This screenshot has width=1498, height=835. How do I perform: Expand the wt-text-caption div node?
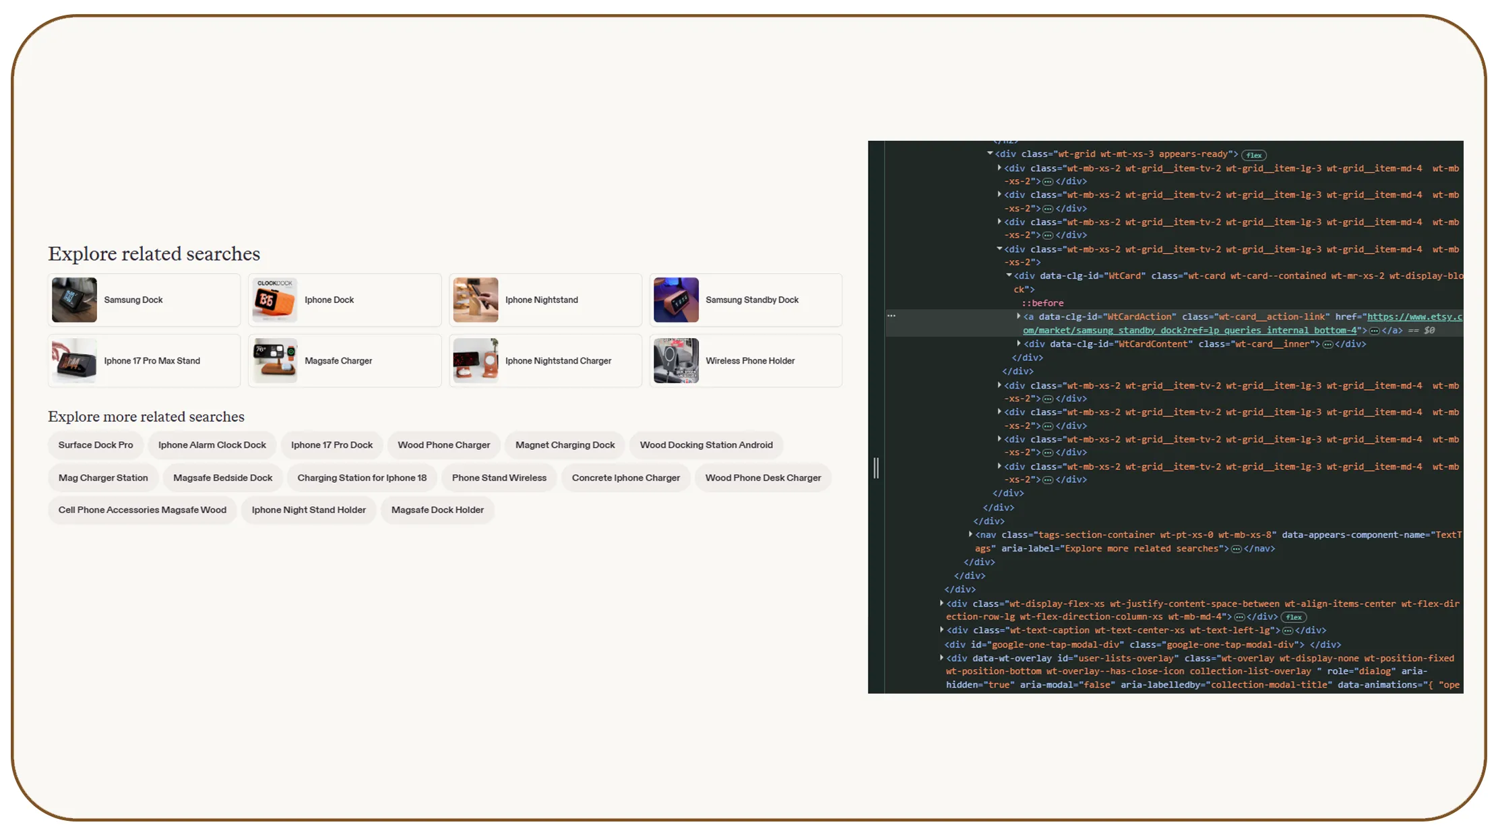(941, 630)
